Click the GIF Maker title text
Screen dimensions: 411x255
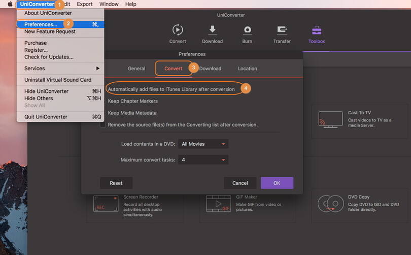[x=247, y=197]
